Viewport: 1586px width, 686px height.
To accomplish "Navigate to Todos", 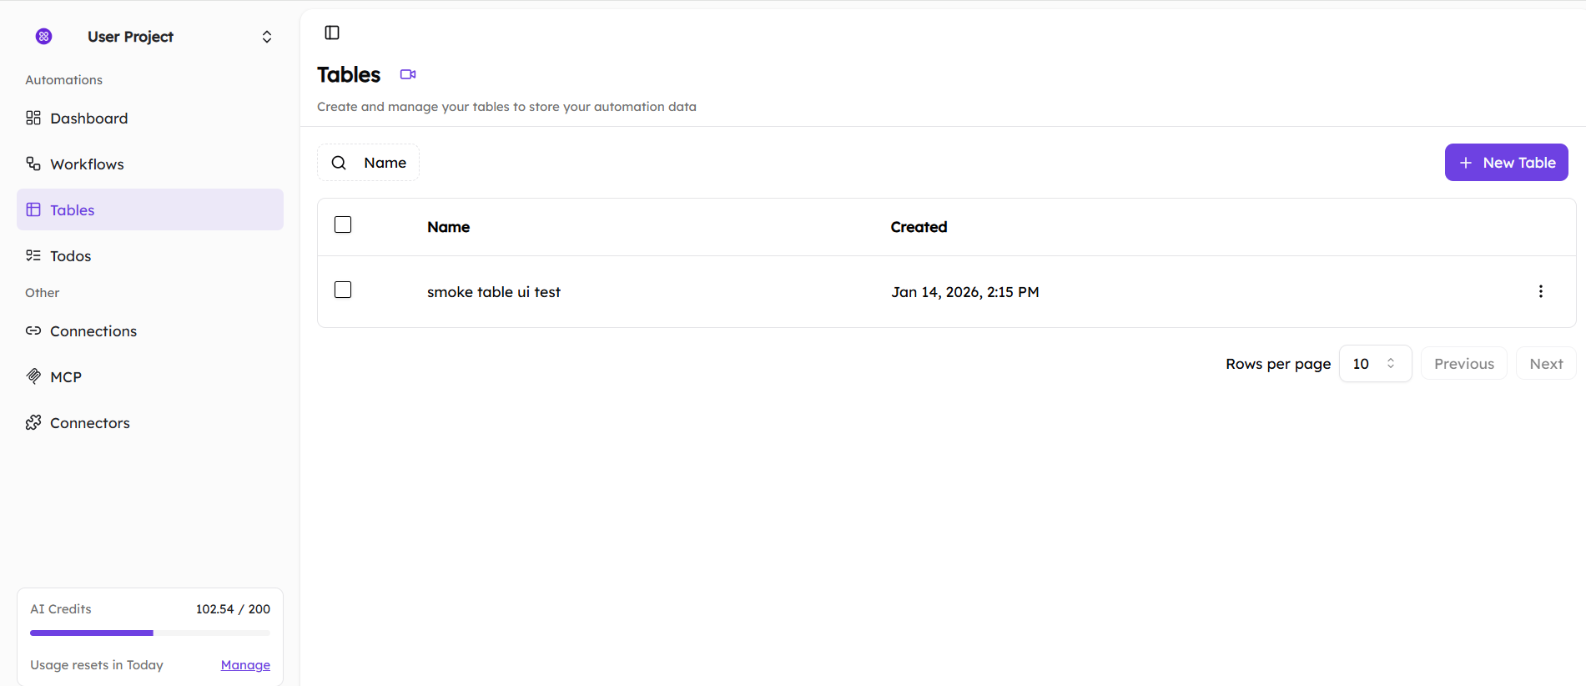I will (70, 256).
